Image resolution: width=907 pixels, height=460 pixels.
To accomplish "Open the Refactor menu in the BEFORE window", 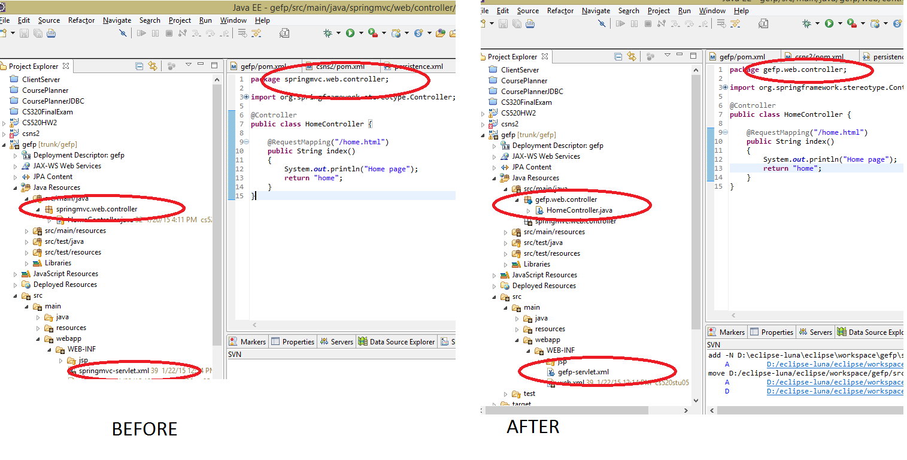I will [x=81, y=20].
